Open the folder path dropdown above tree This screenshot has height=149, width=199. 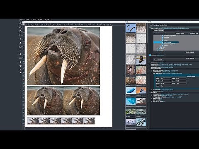tap(164, 34)
